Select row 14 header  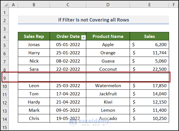point(5,119)
